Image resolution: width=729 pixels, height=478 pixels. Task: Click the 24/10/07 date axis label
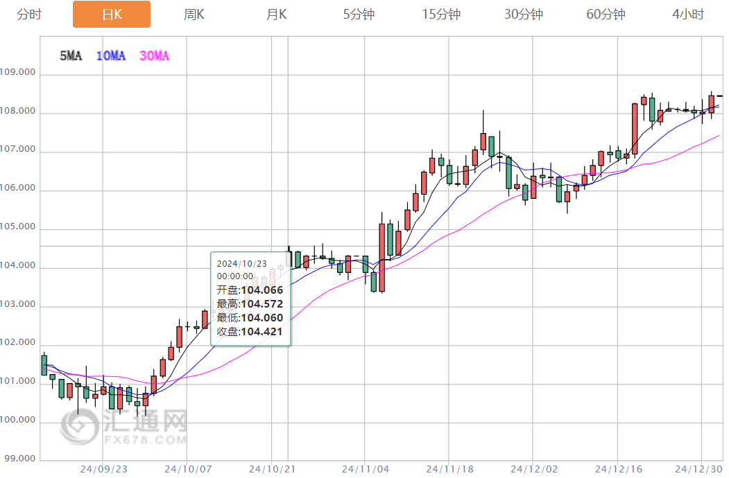click(x=187, y=469)
